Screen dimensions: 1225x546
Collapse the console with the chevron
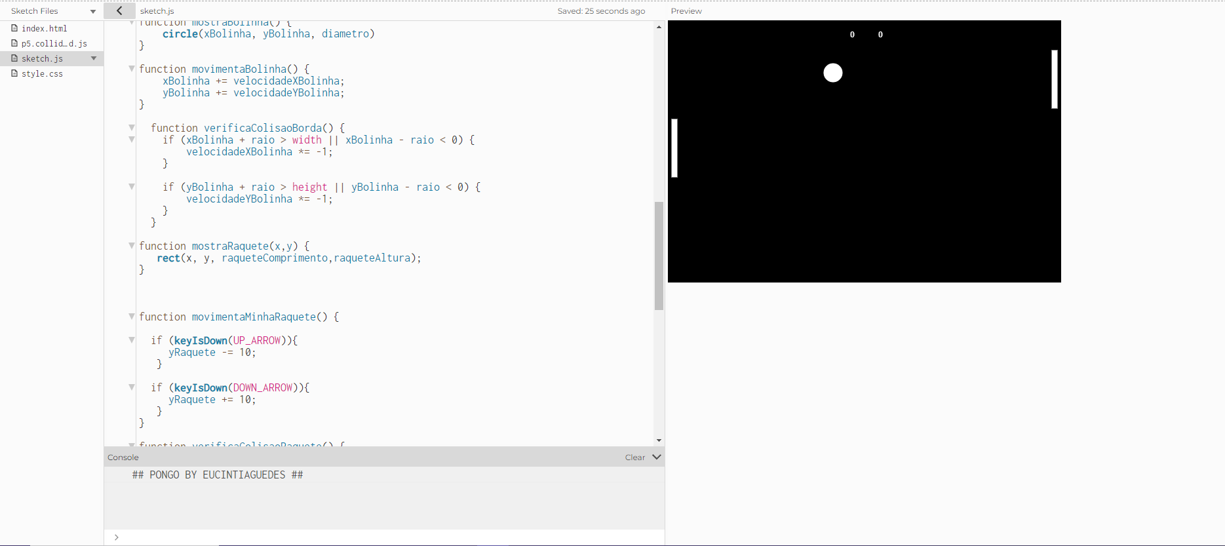pyautogui.click(x=657, y=457)
